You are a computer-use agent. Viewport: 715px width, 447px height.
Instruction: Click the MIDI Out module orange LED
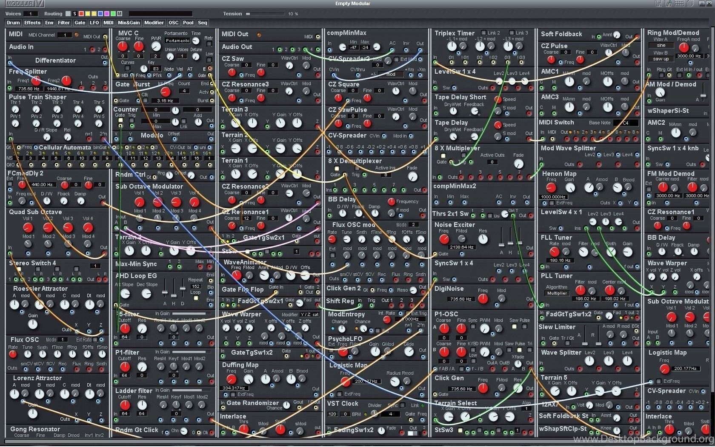tap(259, 34)
